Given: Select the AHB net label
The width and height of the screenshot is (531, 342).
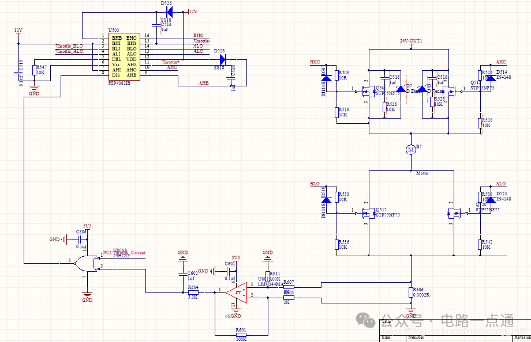Looking at the screenshot, I should (x=204, y=83).
